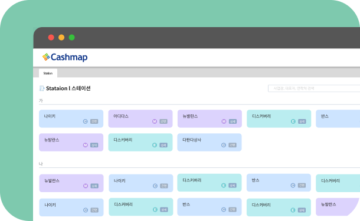Select the 가 section heading
This screenshot has width=360, height=221.
click(x=41, y=101)
